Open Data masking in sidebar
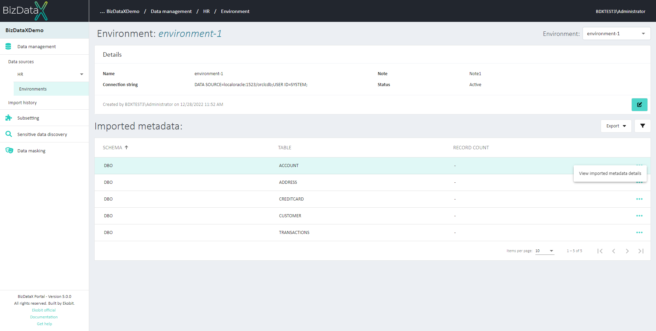The width and height of the screenshot is (656, 331). tap(31, 151)
